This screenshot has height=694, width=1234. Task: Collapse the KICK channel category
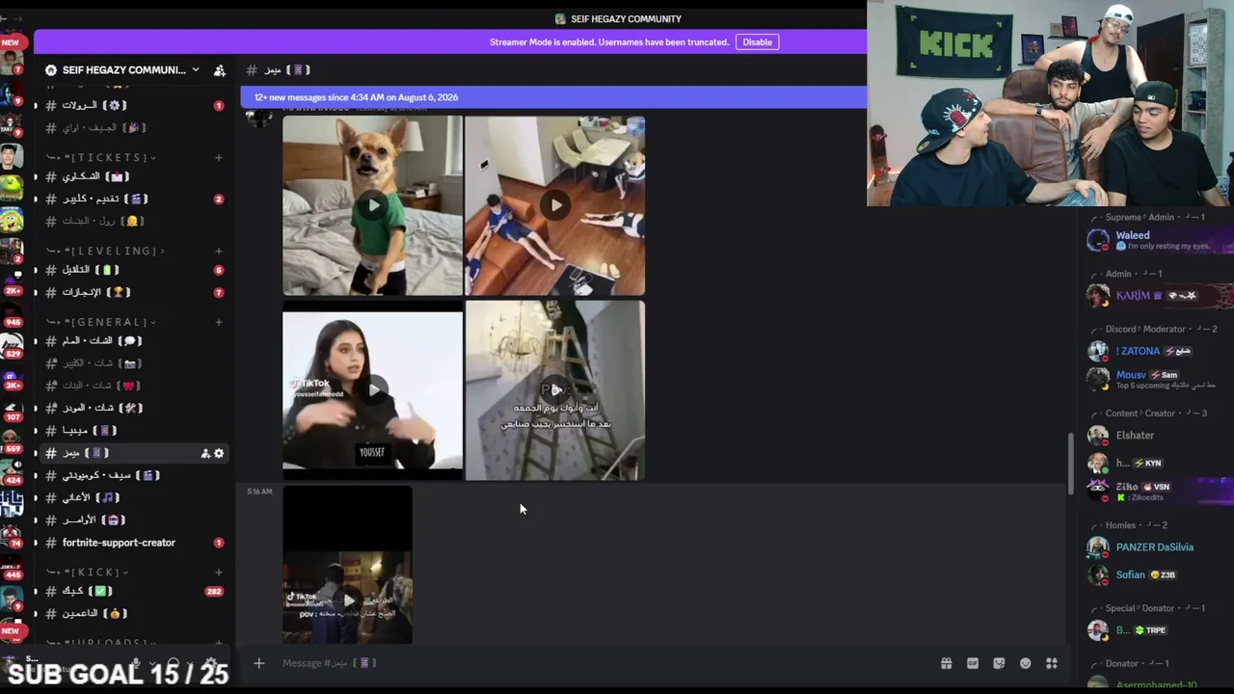tap(88, 573)
